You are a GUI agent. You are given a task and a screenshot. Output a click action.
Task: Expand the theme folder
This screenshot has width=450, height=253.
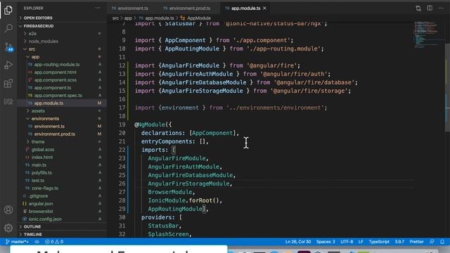[38, 142]
